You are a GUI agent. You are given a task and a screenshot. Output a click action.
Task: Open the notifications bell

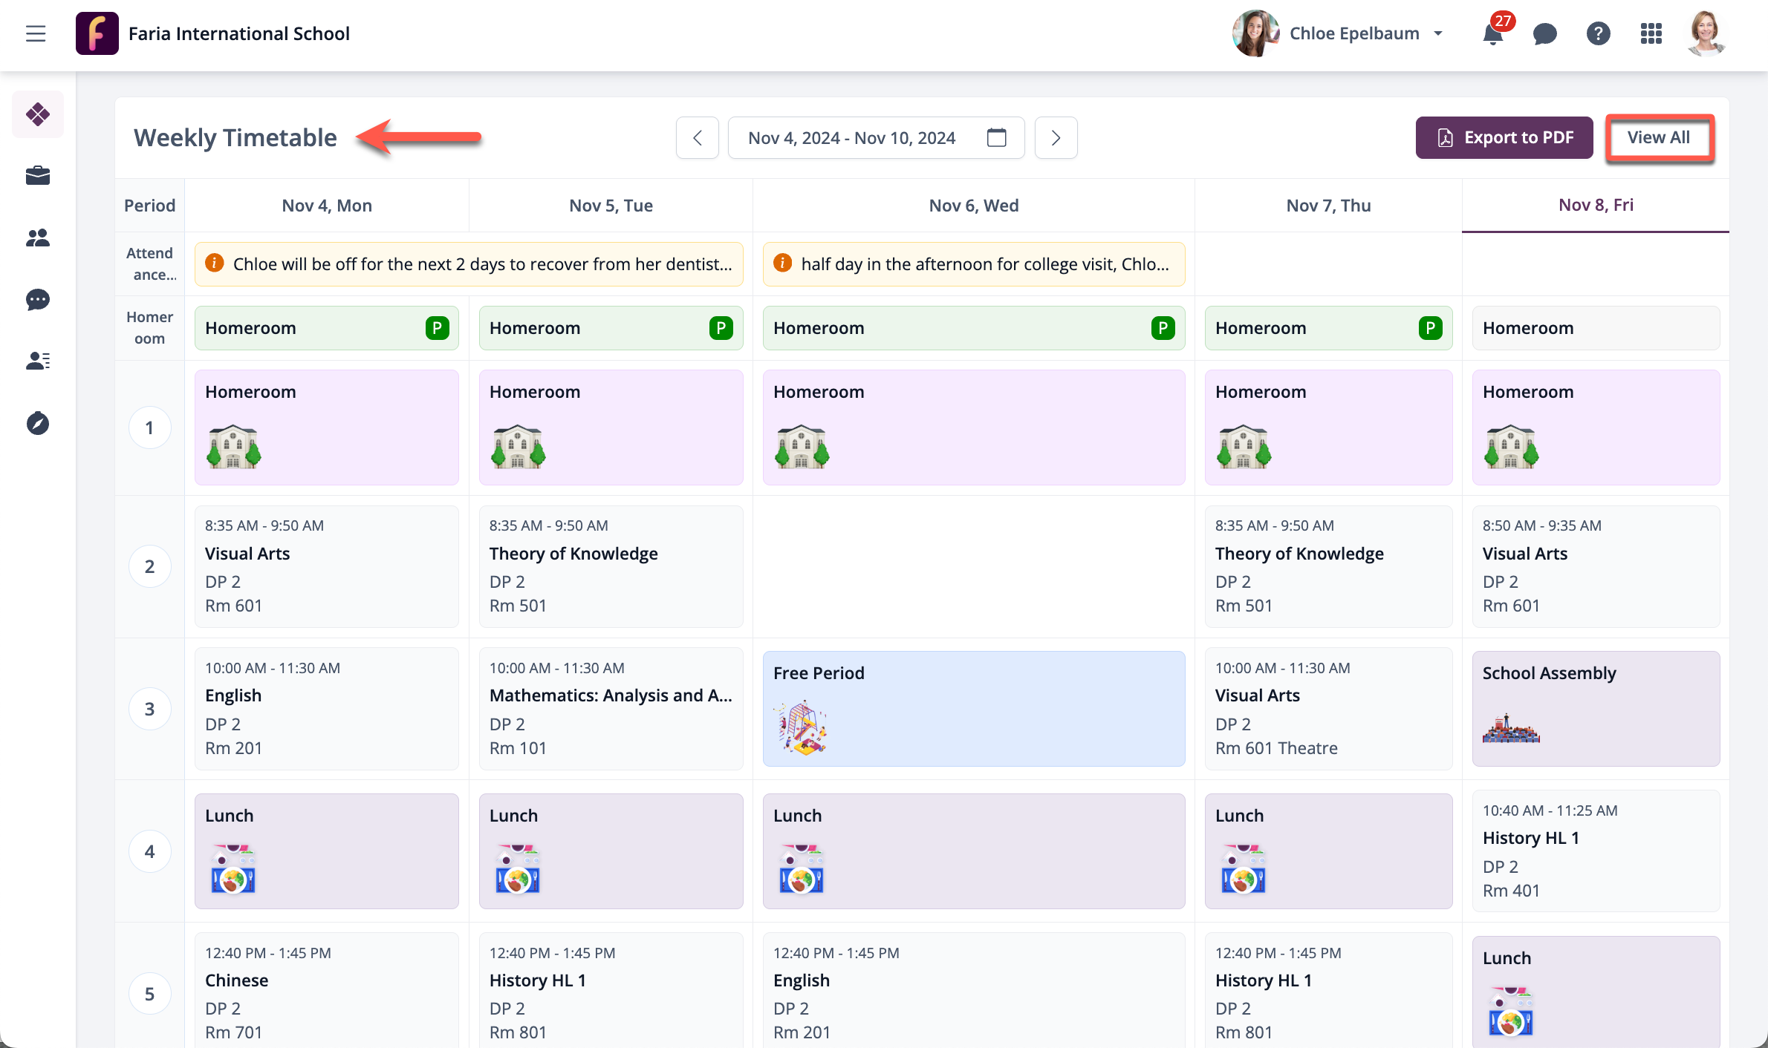[1492, 34]
